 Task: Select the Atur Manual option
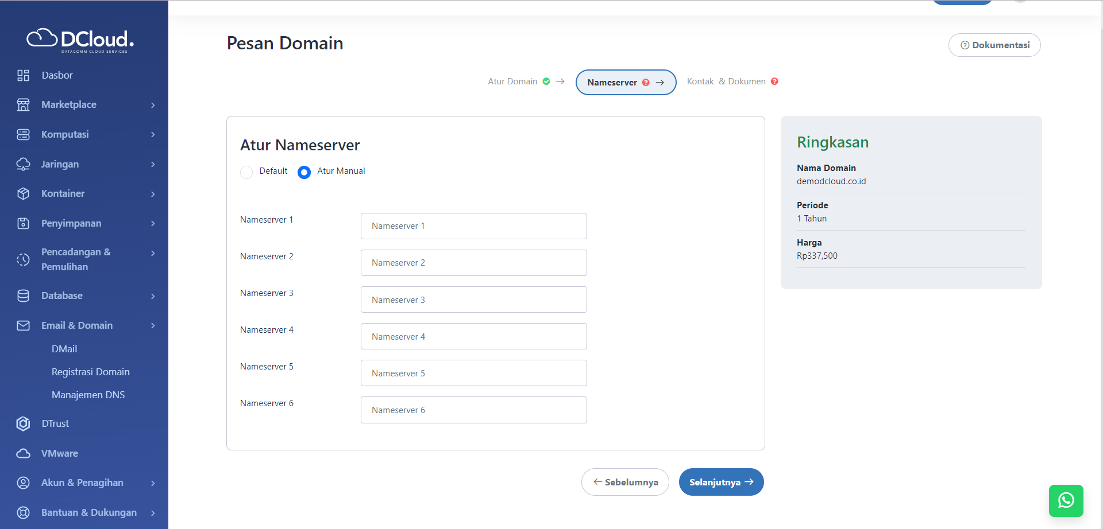pos(304,172)
